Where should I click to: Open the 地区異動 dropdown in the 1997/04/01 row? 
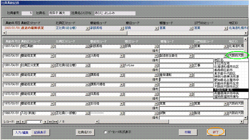[52, 46]
